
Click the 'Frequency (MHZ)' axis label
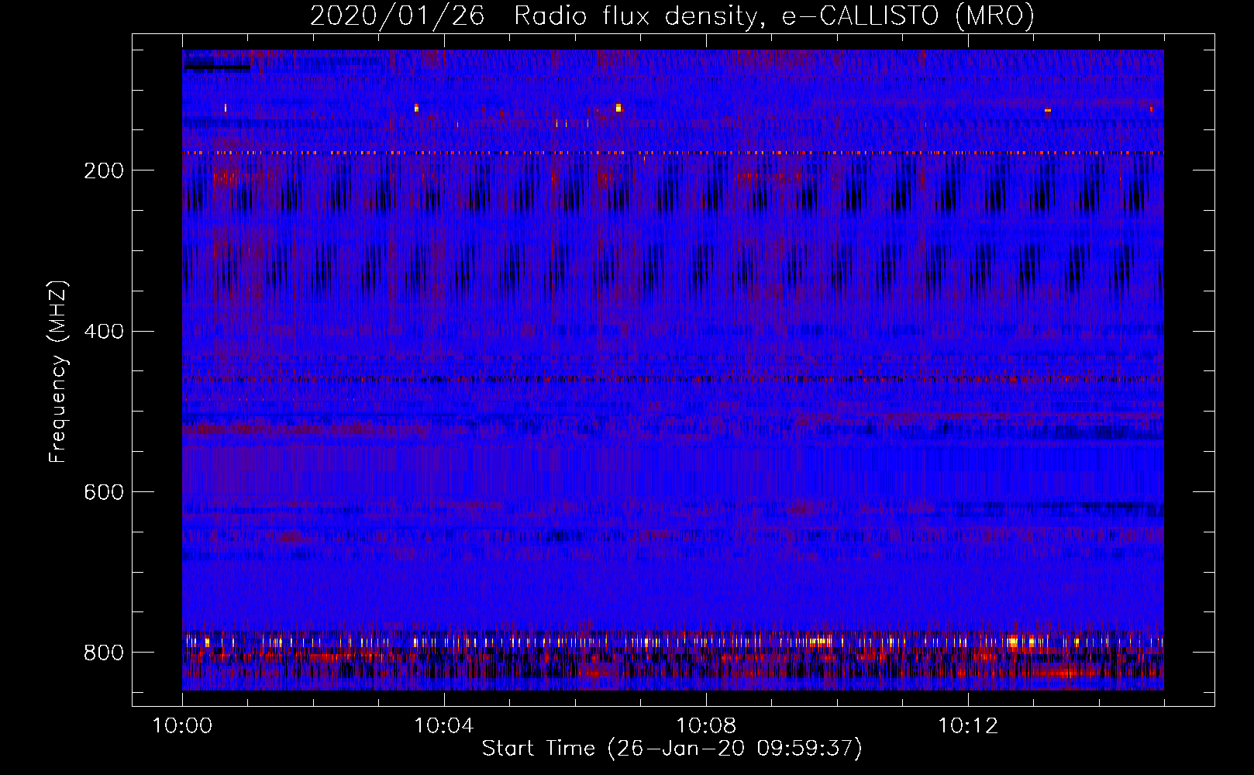click(58, 371)
